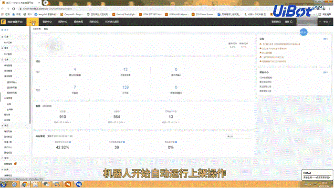Click the info dot above the value 39
The width and height of the screenshot is (334, 188).
(124, 142)
